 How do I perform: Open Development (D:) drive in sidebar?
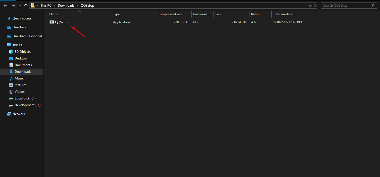28,105
